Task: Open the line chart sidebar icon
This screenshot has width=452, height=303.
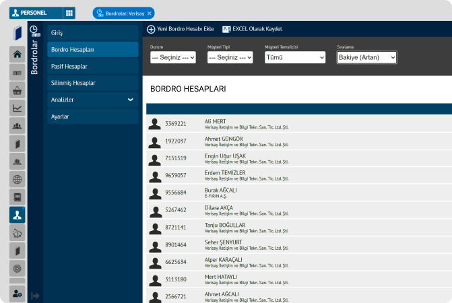Action: 17,108
